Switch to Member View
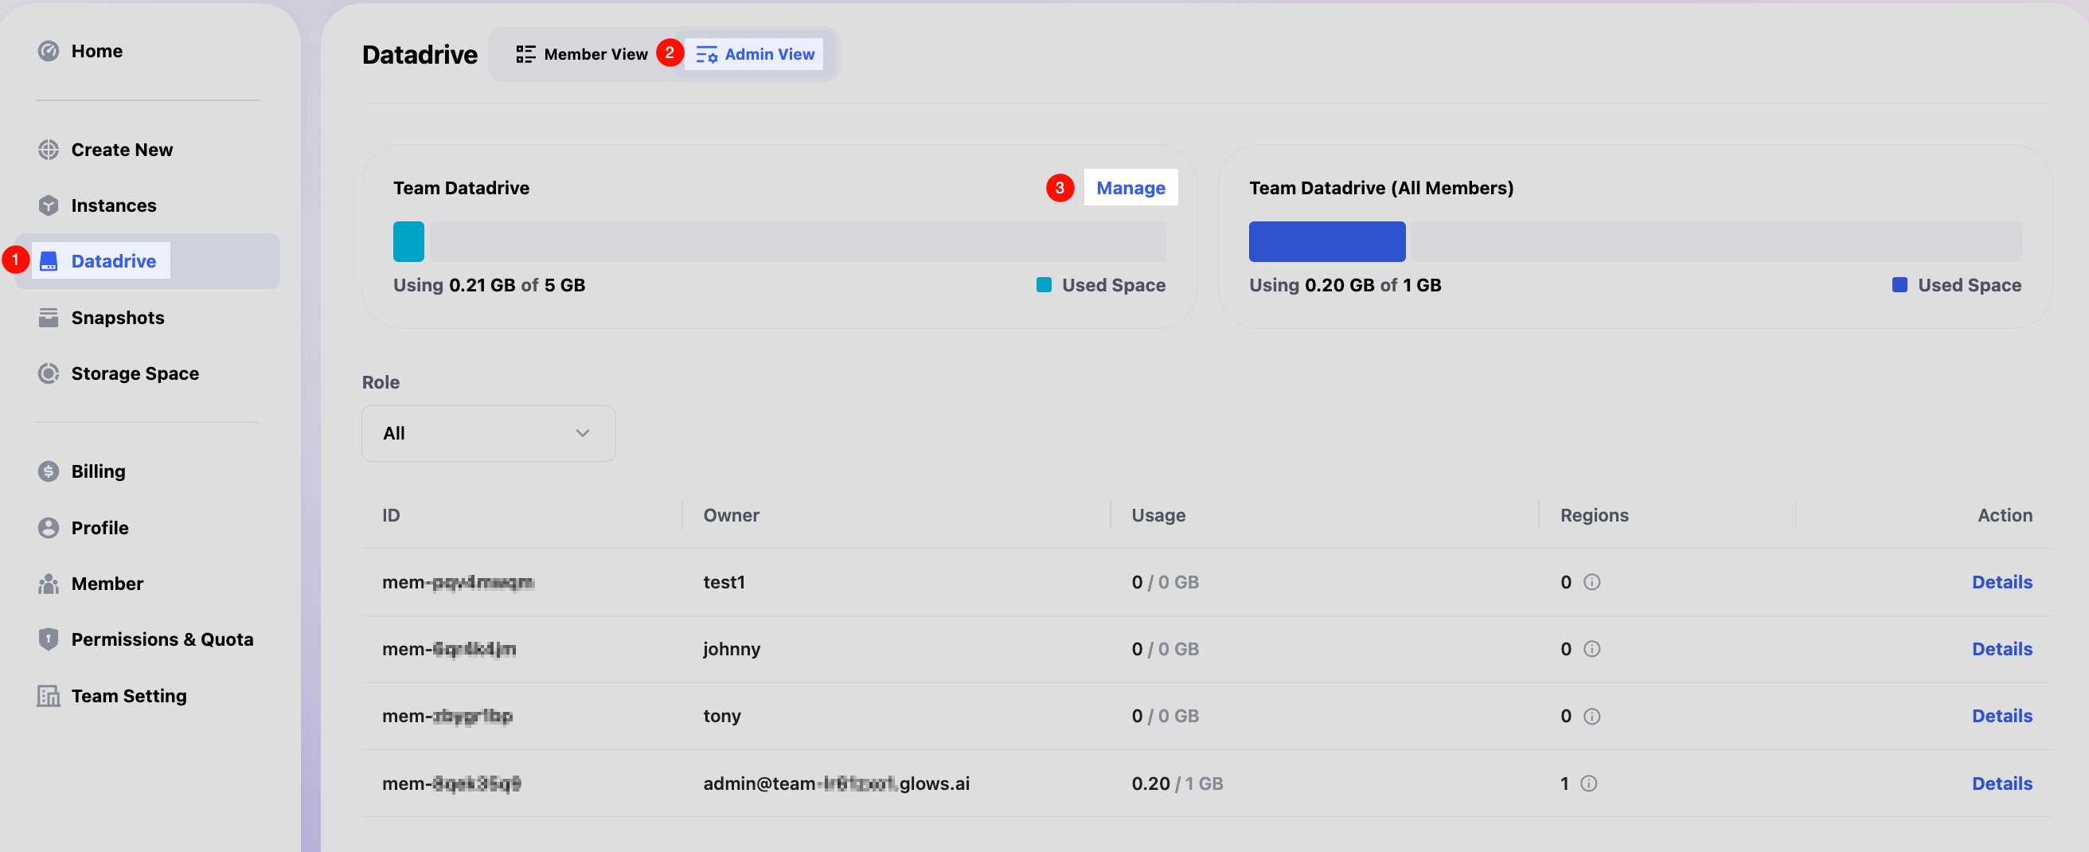The width and height of the screenshot is (2089, 852). 582,54
